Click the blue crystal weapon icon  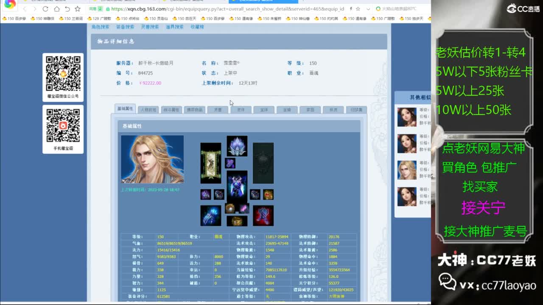click(211, 216)
